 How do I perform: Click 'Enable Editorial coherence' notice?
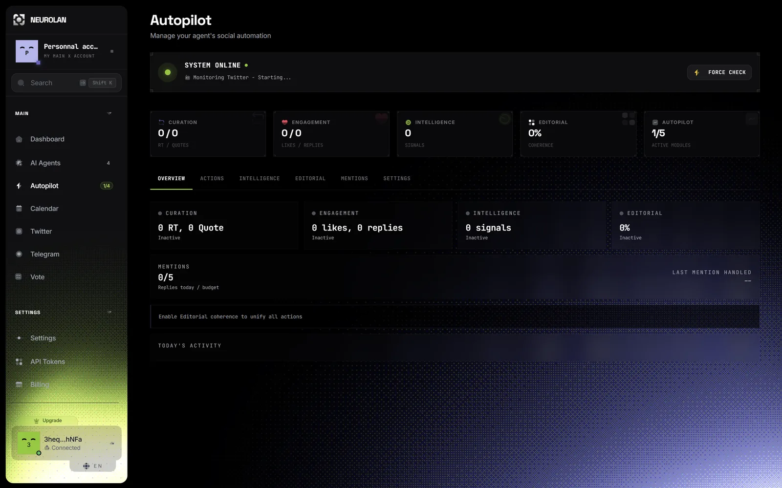click(455, 317)
